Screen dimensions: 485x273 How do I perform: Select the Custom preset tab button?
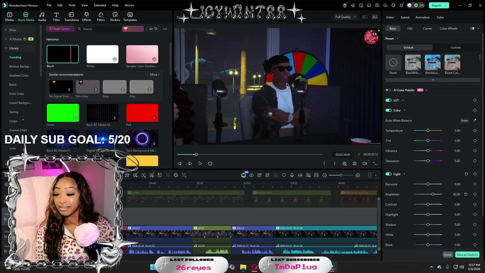pos(455,47)
